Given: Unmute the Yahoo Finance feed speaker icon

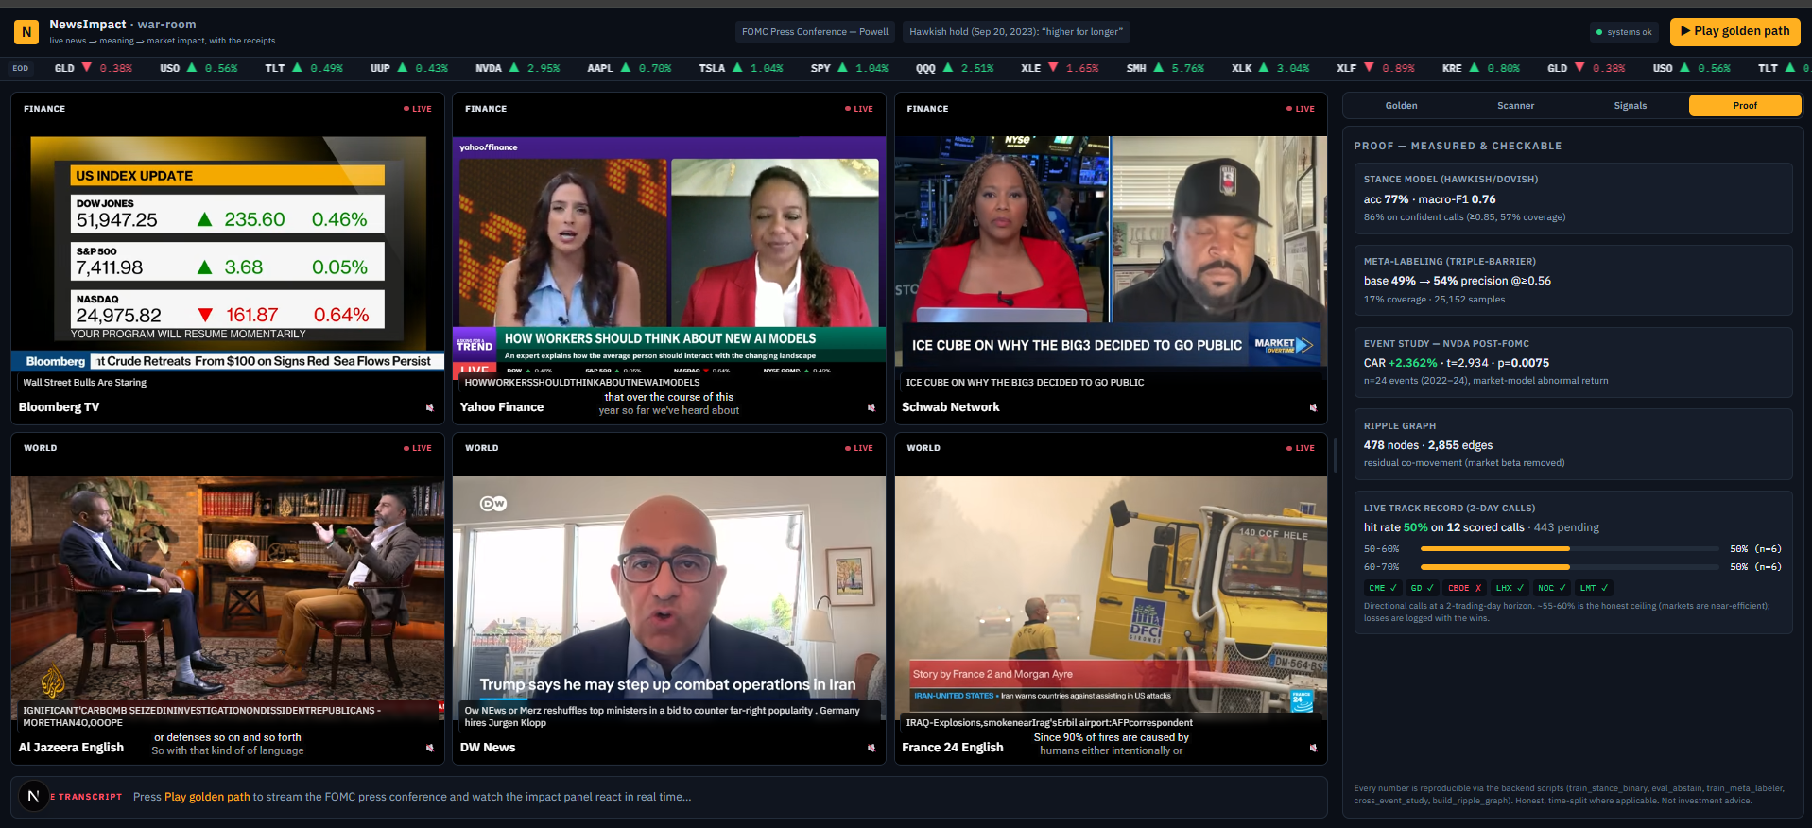Looking at the screenshot, I should click(871, 407).
